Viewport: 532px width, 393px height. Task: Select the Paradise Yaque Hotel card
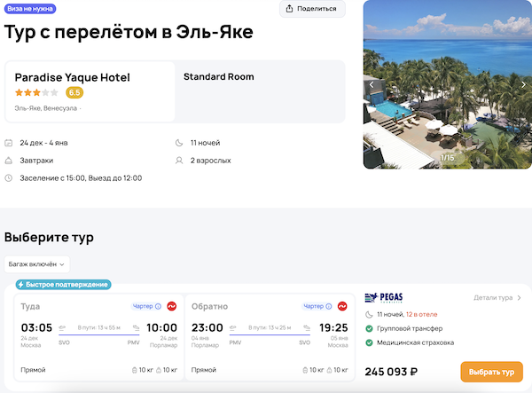pos(90,91)
